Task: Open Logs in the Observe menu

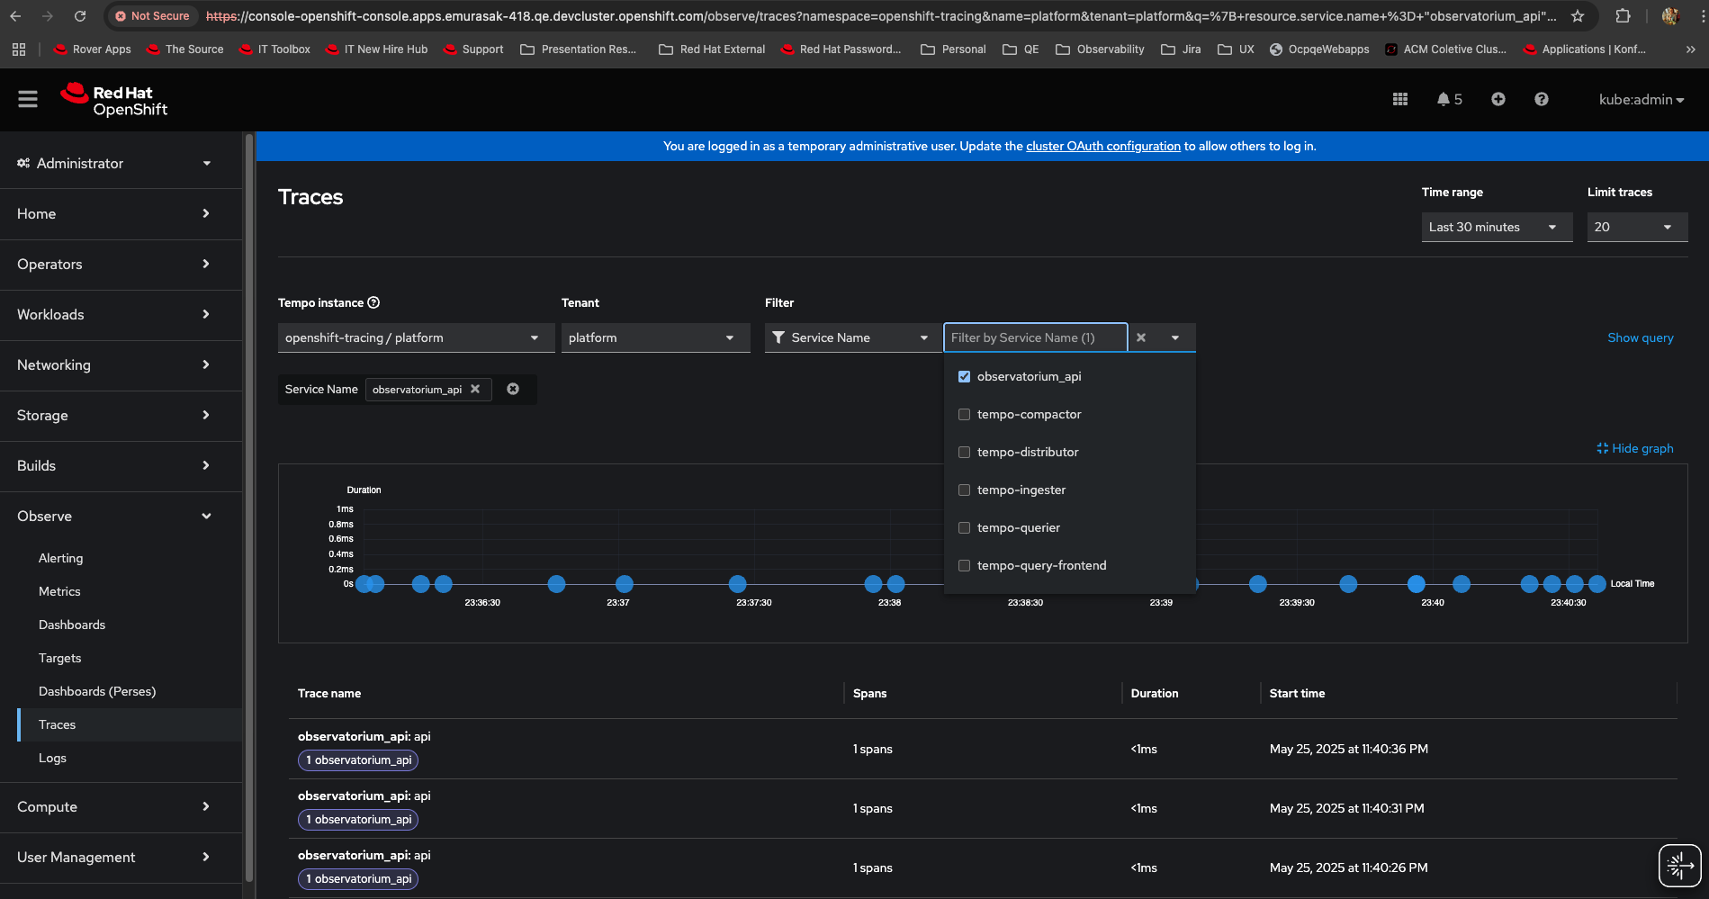Action: [x=52, y=758]
